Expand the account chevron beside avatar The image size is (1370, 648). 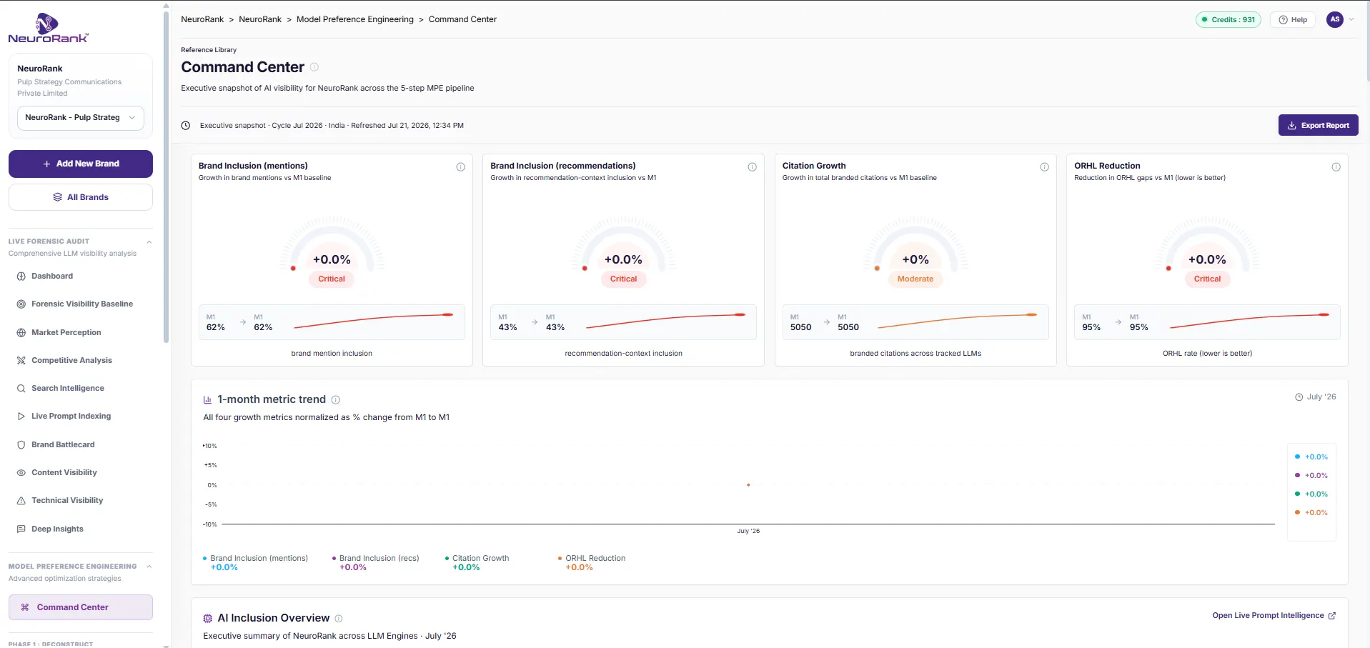coord(1351,20)
